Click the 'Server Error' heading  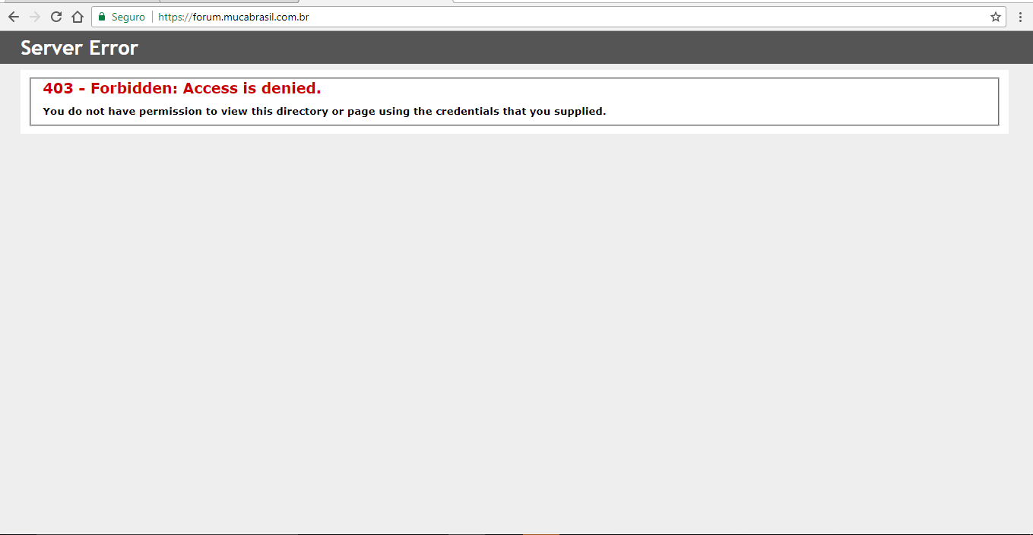pyautogui.click(x=79, y=48)
